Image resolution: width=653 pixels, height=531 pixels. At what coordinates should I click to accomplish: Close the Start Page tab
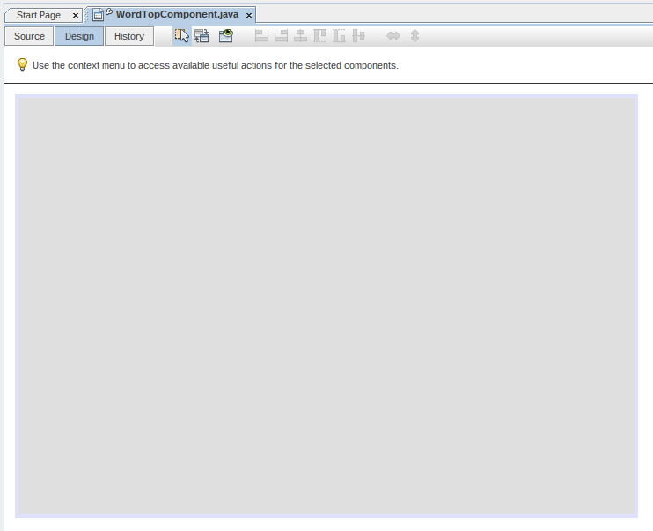[x=76, y=16]
